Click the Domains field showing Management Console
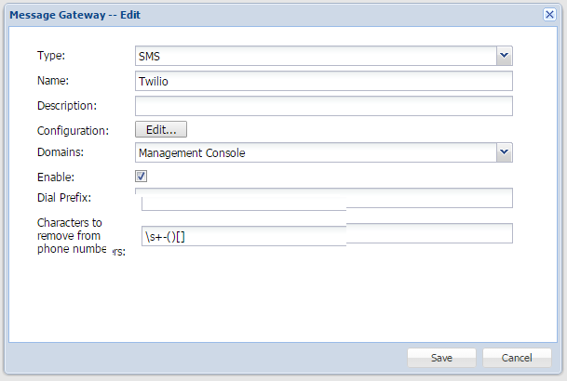This screenshot has width=567, height=381. pos(315,152)
